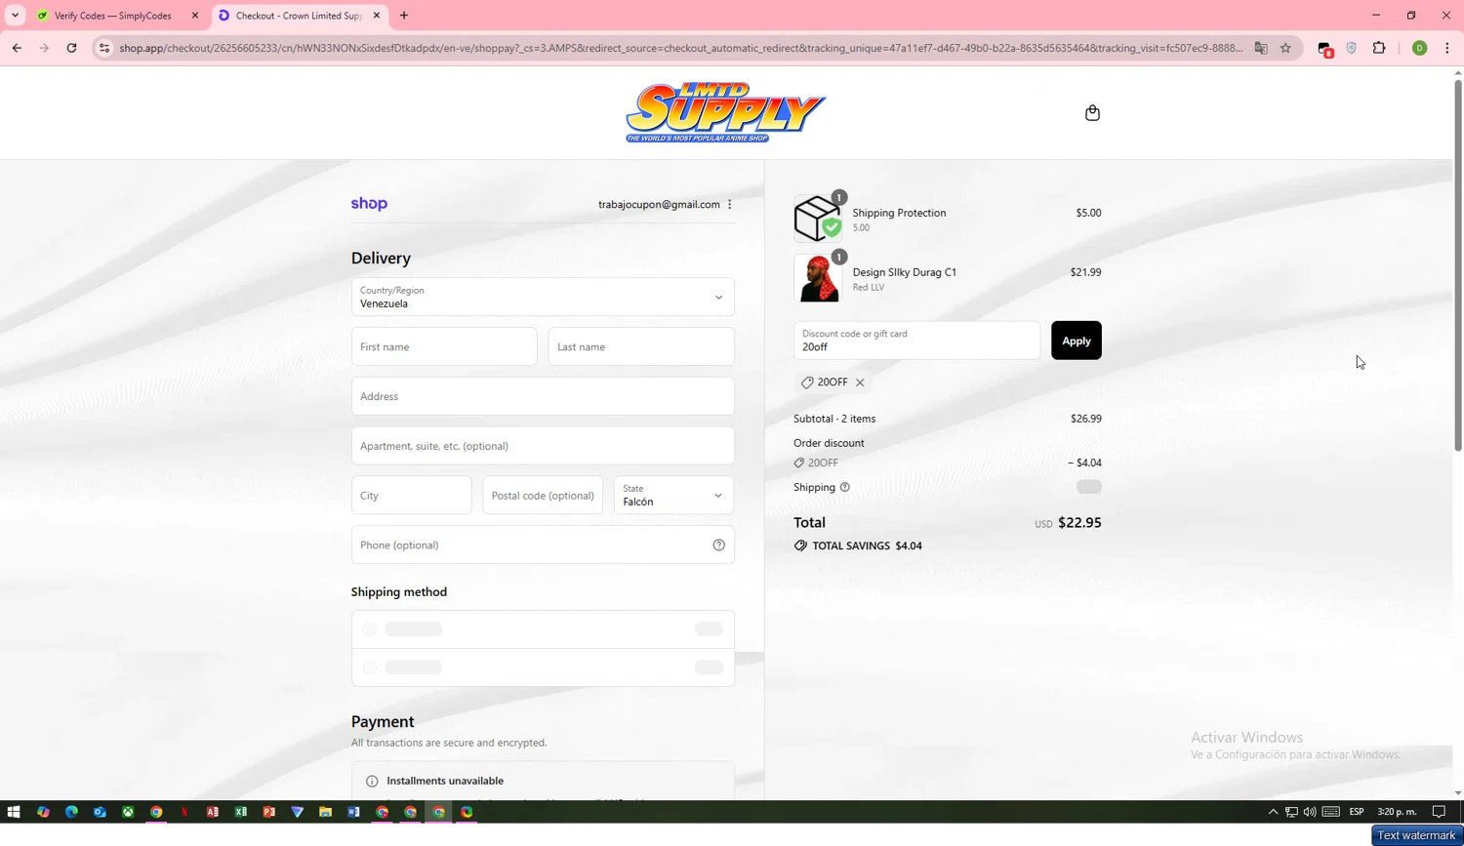Screen dimensions: 1464x846
Task: Click the Shipping Protection product thumbnail
Action: tap(818, 219)
